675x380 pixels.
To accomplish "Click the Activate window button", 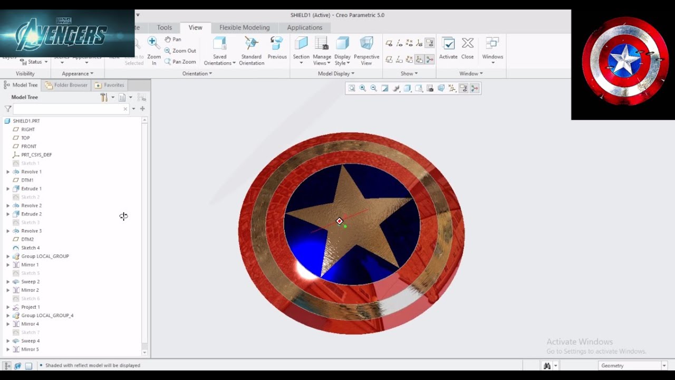I will 448,49.
